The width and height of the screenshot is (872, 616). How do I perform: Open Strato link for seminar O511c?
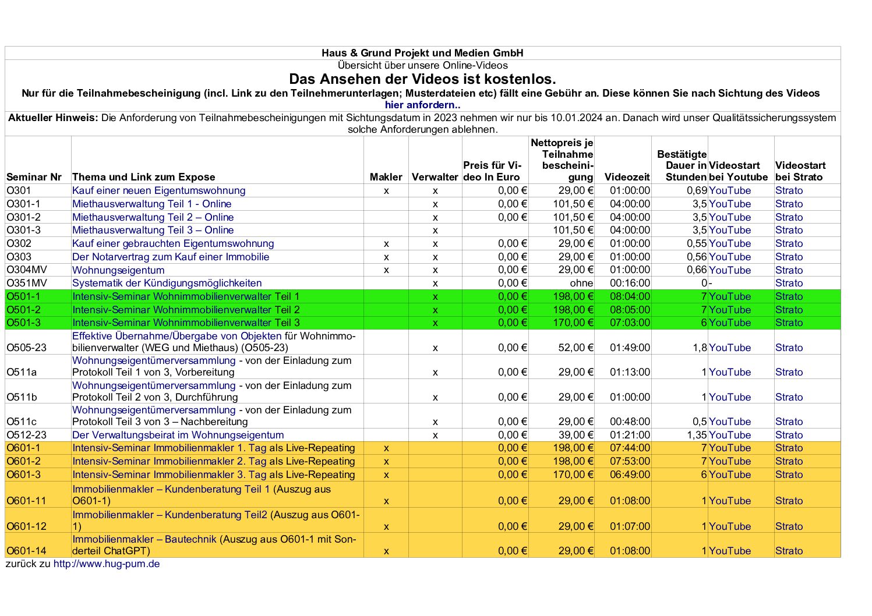click(789, 422)
